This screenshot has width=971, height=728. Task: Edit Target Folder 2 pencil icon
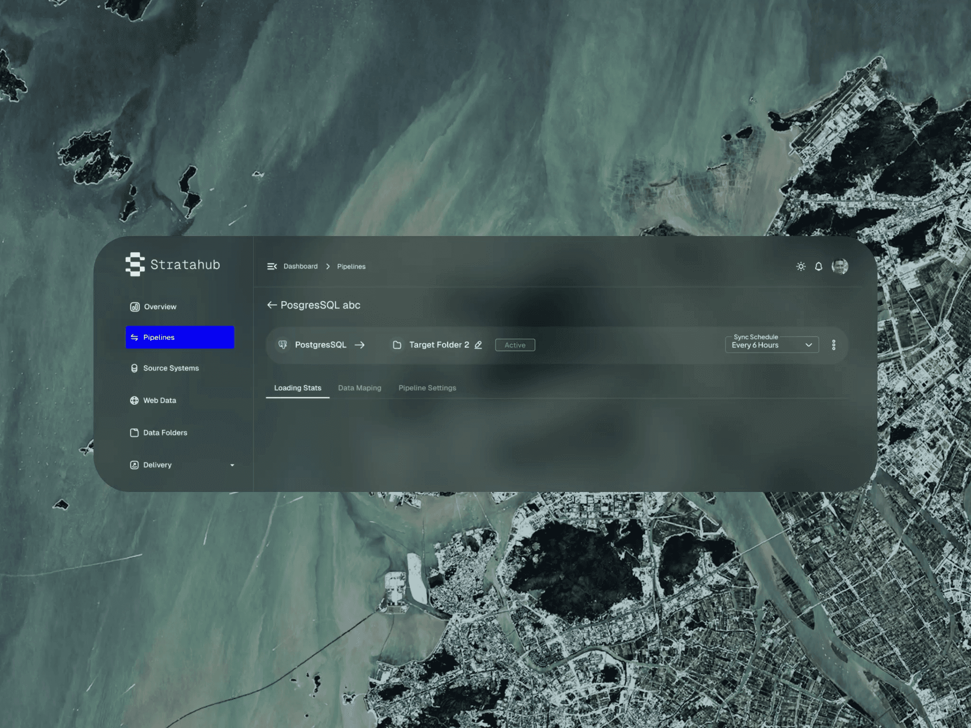[x=478, y=345]
